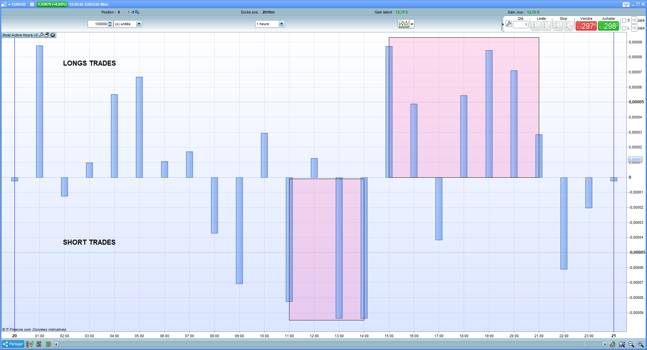Click the Most Active Hours v2 label
Image resolution: width=647 pixels, height=350 pixels.
coord(20,35)
